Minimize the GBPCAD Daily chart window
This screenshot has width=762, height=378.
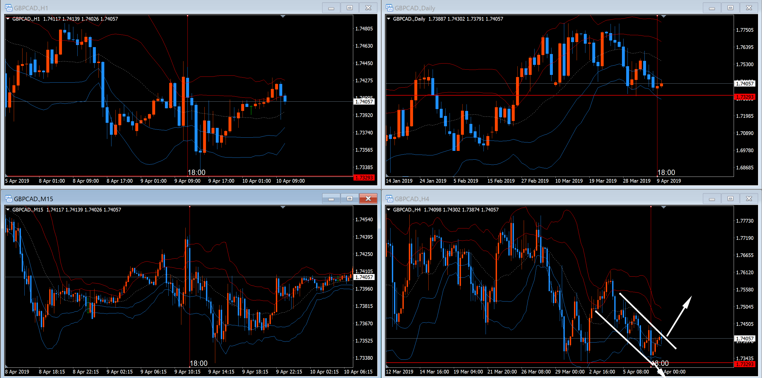pyautogui.click(x=712, y=8)
